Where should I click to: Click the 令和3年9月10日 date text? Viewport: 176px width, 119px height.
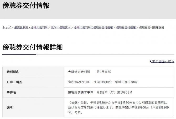79,82
